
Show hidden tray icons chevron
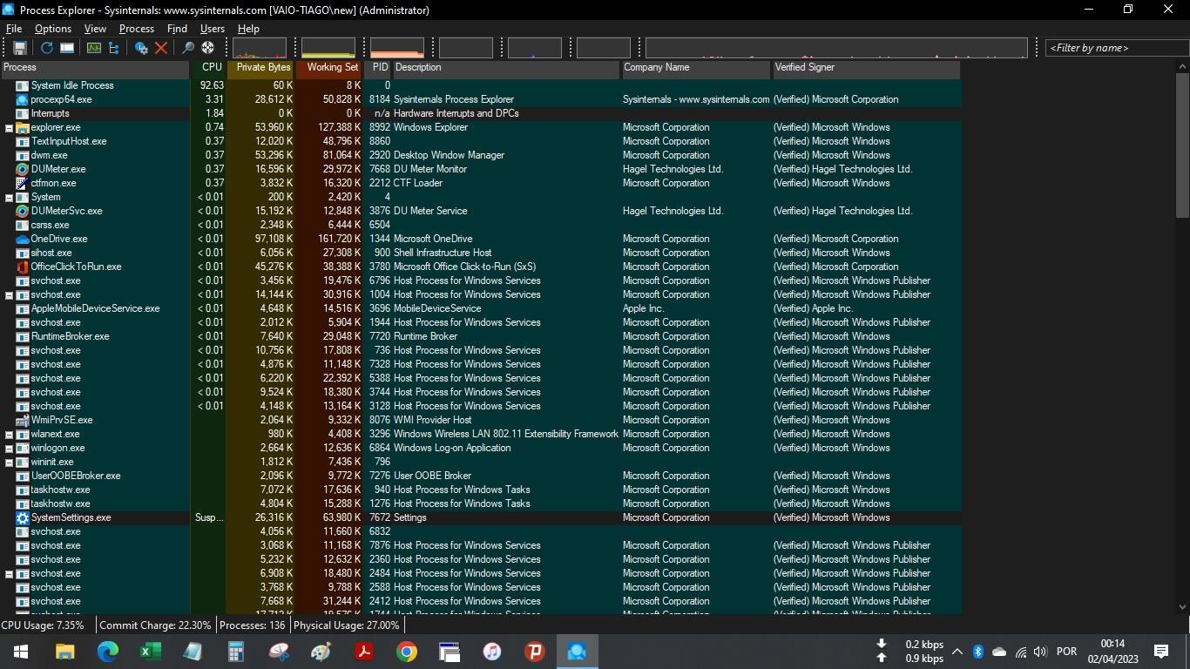pos(957,652)
